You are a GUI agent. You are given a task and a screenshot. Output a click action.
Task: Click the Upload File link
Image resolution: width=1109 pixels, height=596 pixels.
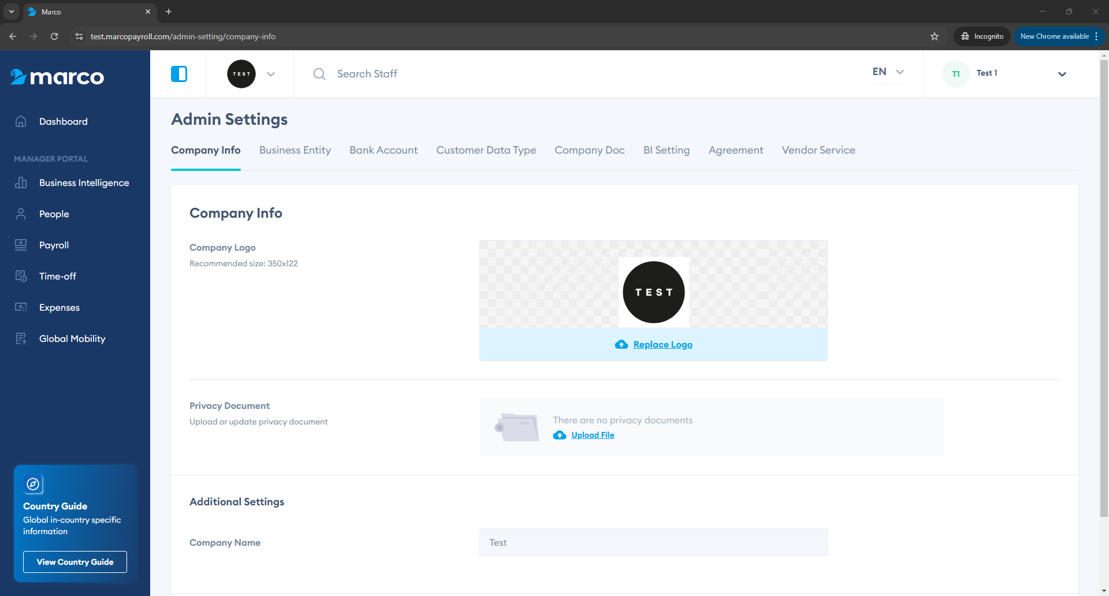(593, 435)
